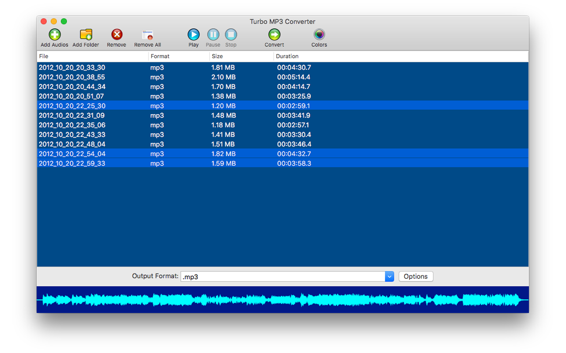Select file 2012_10_20_22_31_09
566x353 pixels.
click(72, 116)
